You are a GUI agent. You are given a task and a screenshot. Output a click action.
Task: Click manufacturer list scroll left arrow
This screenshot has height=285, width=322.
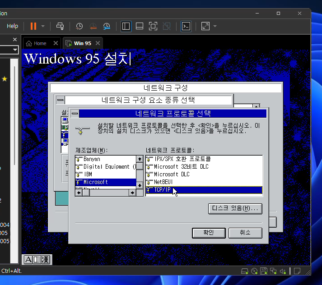(79, 193)
